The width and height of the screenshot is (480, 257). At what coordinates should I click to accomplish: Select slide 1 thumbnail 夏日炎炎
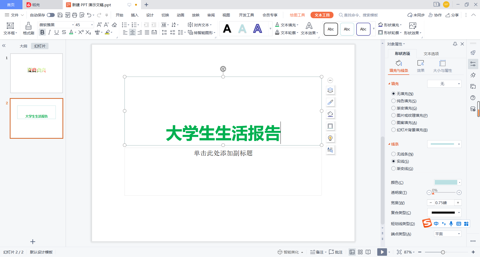point(36,73)
